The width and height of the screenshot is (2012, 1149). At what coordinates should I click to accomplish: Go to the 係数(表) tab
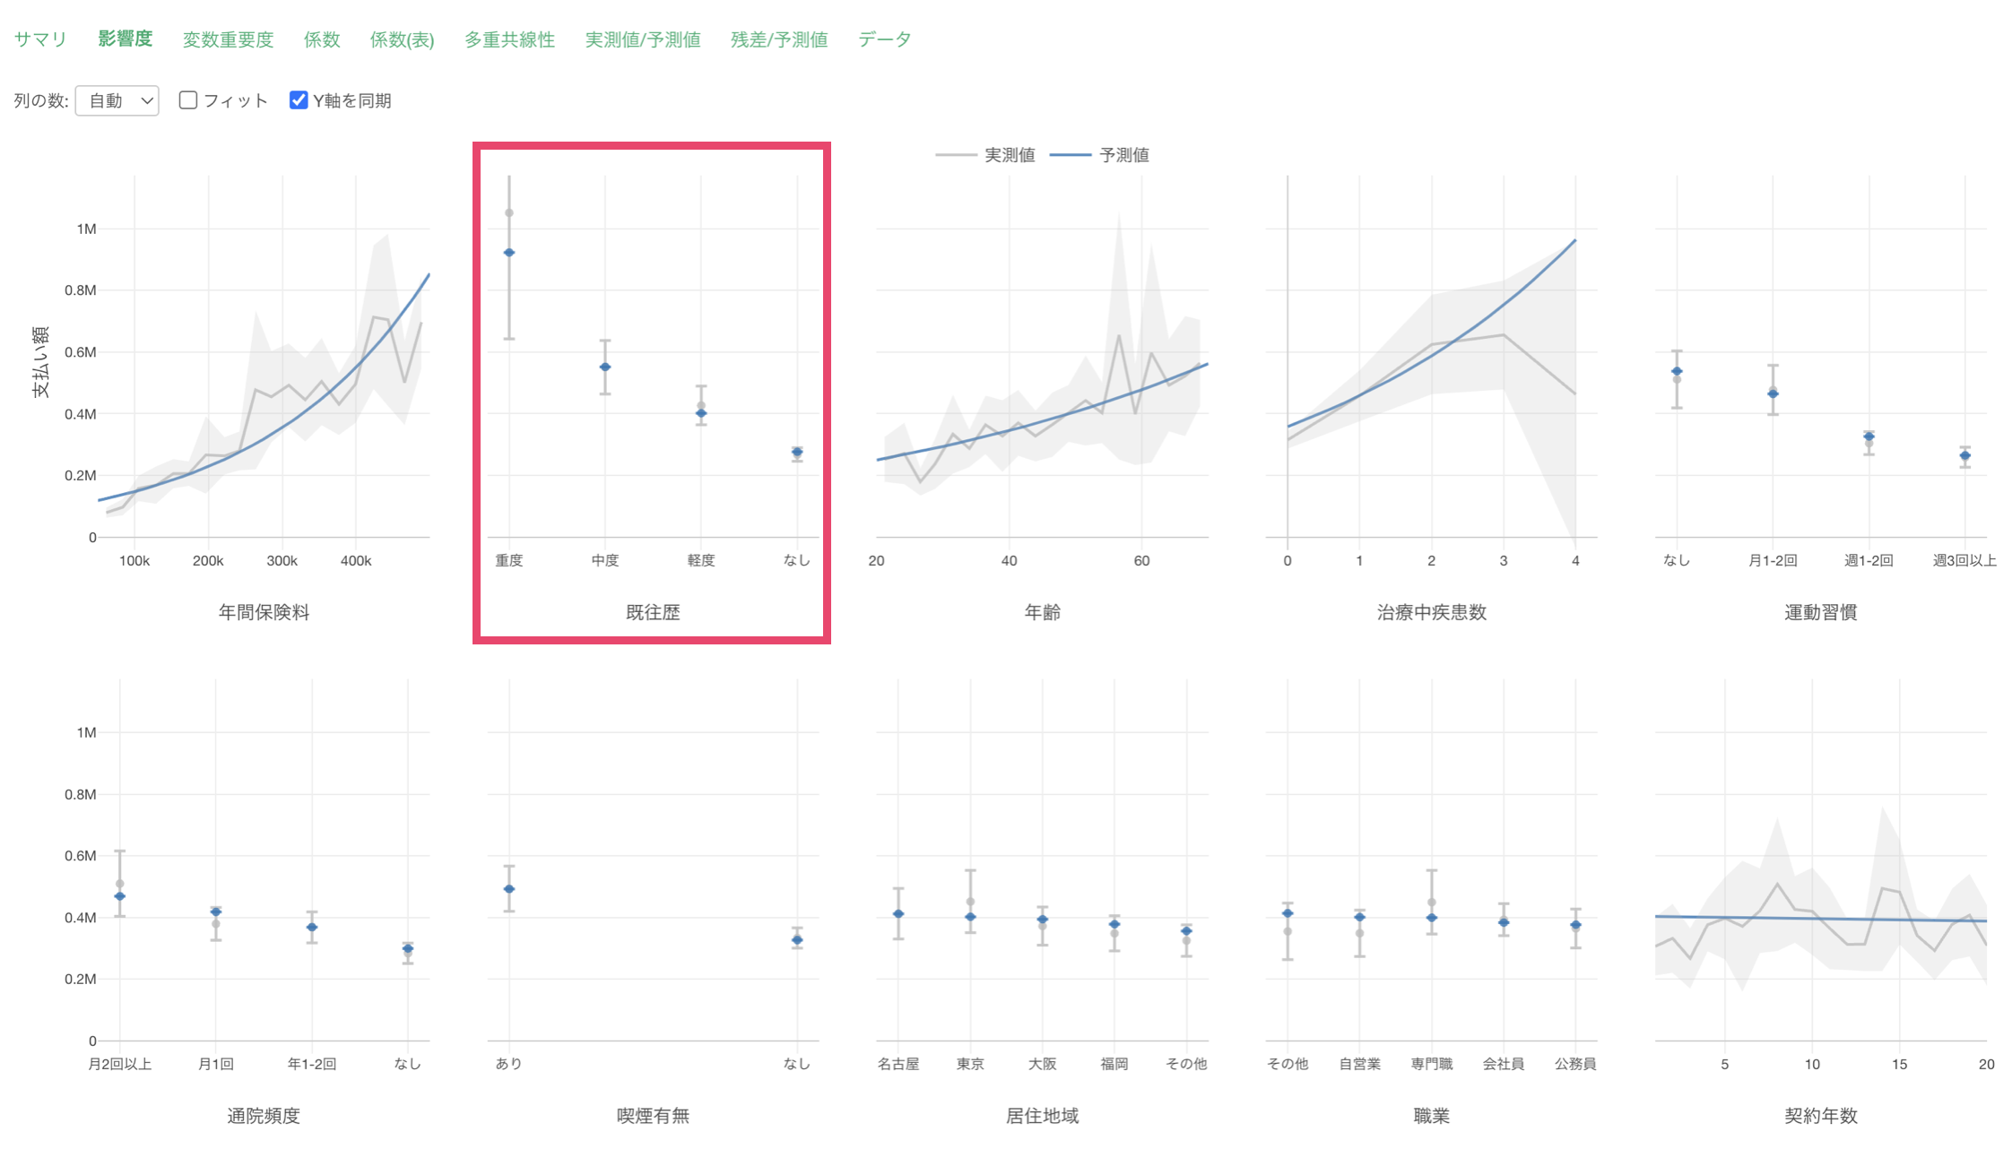pos(402,39)
